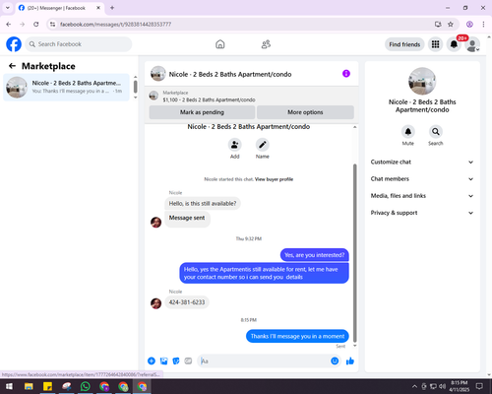Close the Messenger browser tab

point(98,8)
